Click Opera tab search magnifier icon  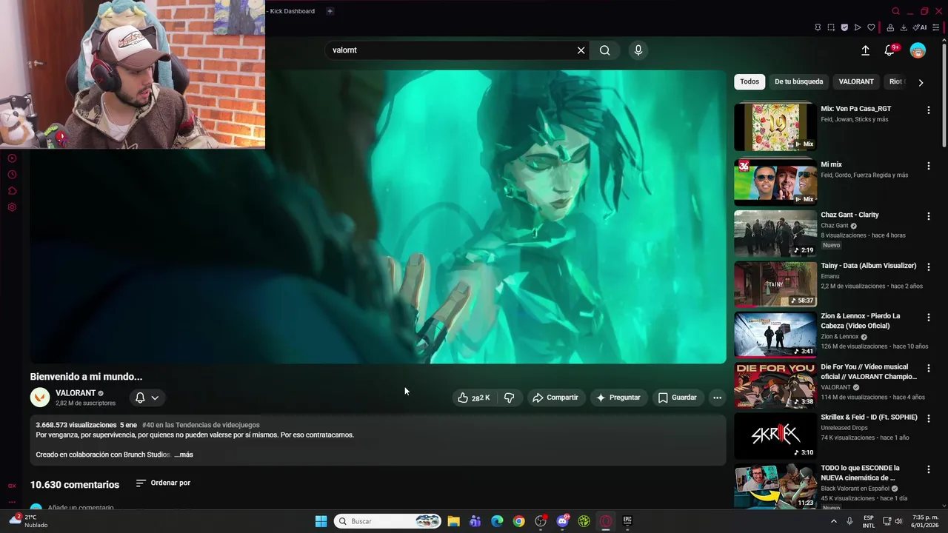tap(895, 11)
